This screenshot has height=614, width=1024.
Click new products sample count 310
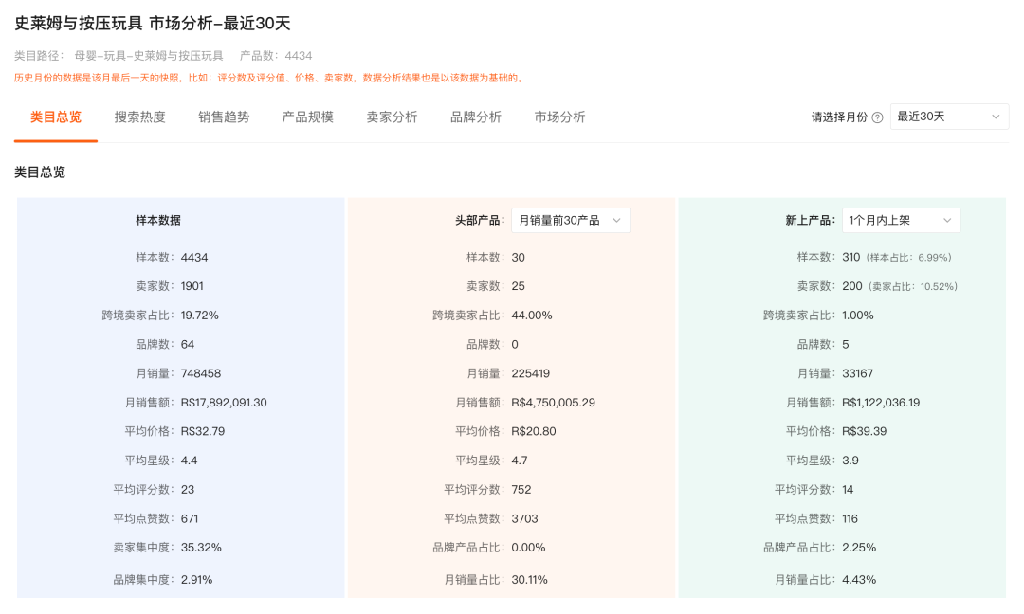pos(850,258)
